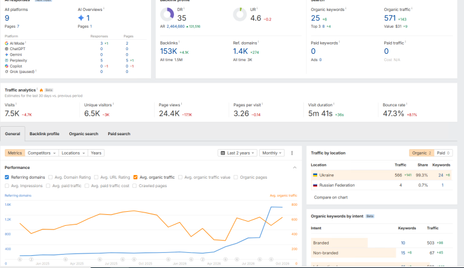Viewport: 464px width, 268px height.
Task: Click the calendar icon in date range selector
Action: pos(223,153)
